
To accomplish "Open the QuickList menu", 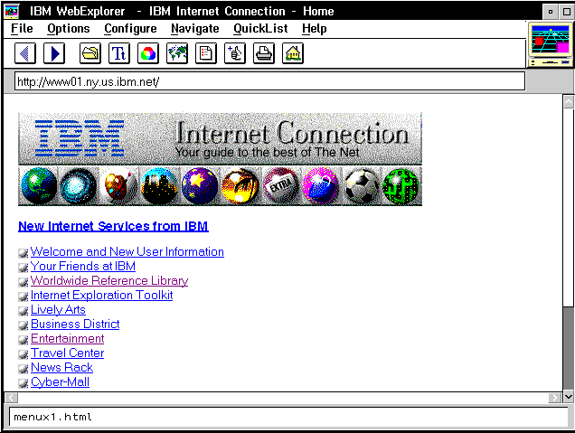I will pos(260,29).
